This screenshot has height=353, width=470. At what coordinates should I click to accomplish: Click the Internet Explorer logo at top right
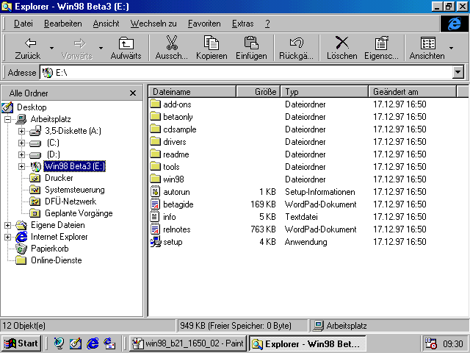click(455, 24)
